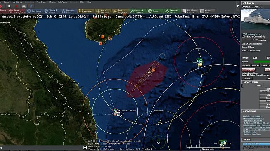Click the Unit Fuel panel header
This screenshot has height=151, width=270.
256,139
